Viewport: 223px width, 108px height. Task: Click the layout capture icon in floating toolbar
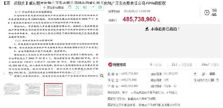(85, 7)
